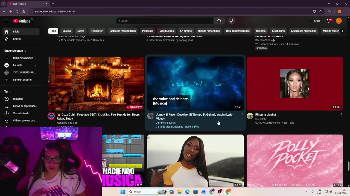Open a new browser tab
Image resolution: width=350 pixels, height=196 pixels.
pos(53,4)
